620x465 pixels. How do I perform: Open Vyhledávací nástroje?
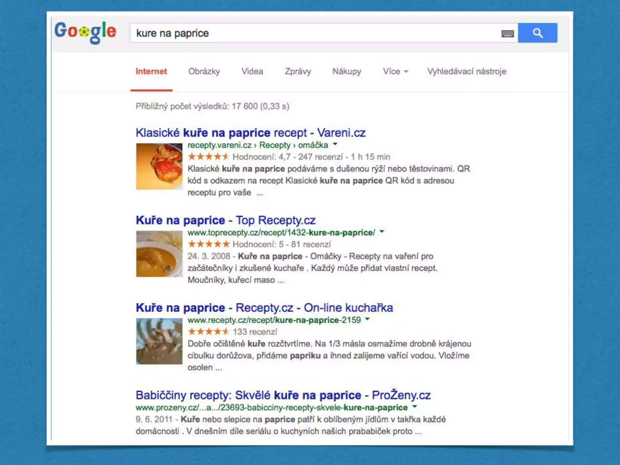coord(467,71)
